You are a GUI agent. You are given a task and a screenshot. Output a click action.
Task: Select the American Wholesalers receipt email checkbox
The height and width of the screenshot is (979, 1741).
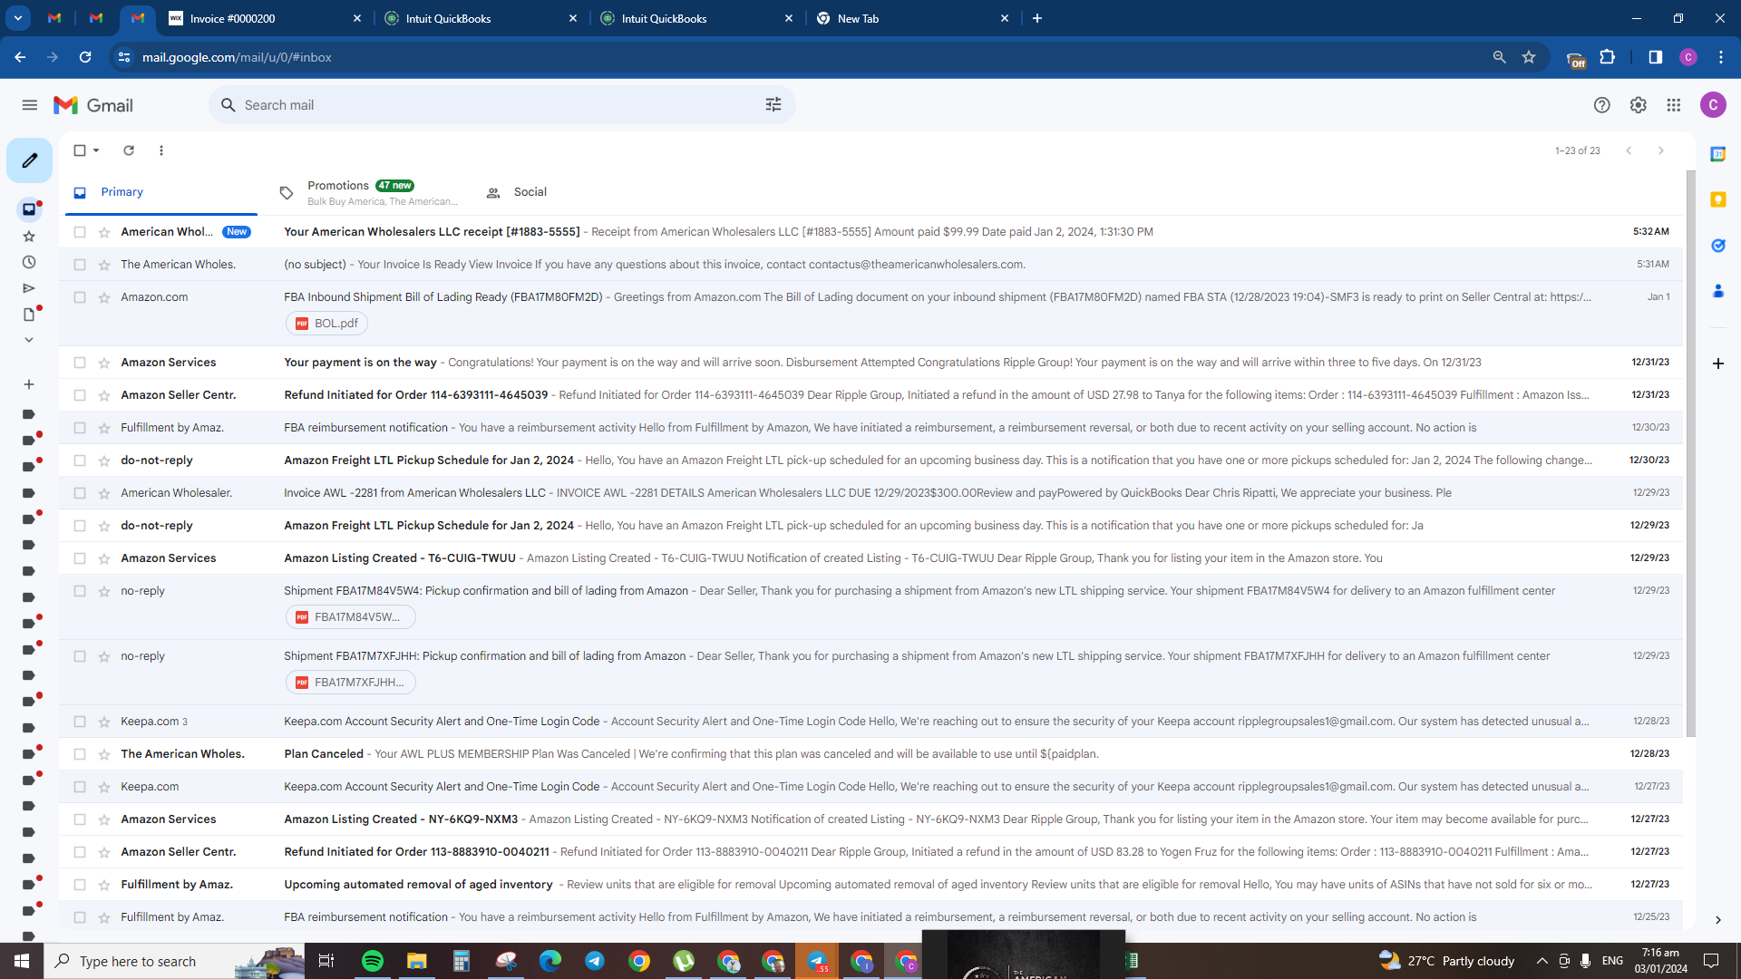[80, 232]
